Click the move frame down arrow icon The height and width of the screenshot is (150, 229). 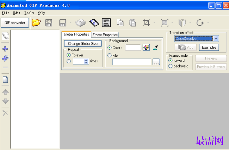(5, 101)
